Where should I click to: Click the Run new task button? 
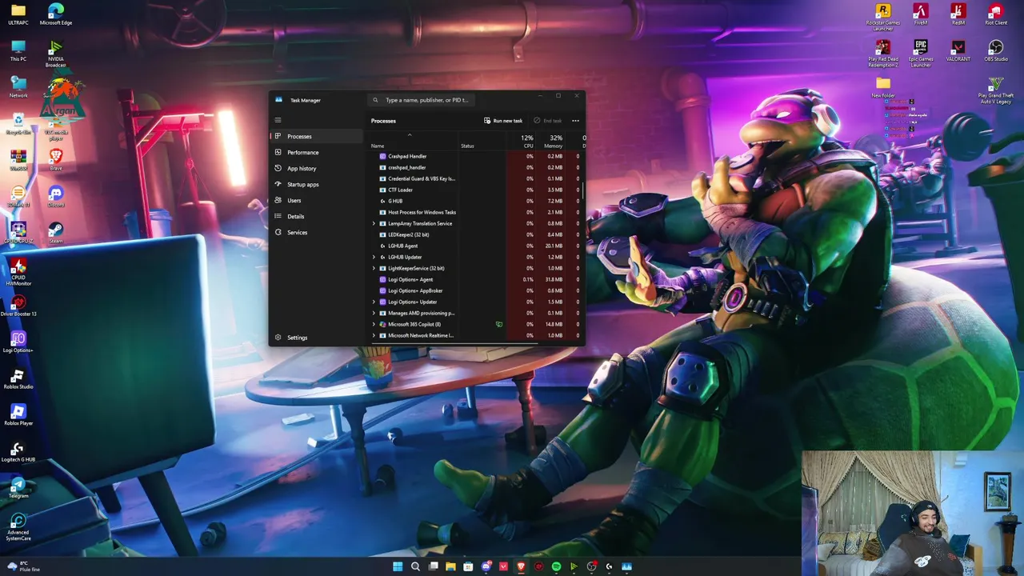(503, 121)
